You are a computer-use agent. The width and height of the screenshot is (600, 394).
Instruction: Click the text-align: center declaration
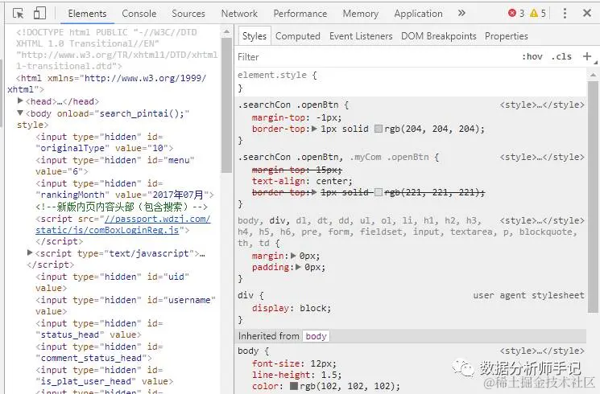click(302, 181)
